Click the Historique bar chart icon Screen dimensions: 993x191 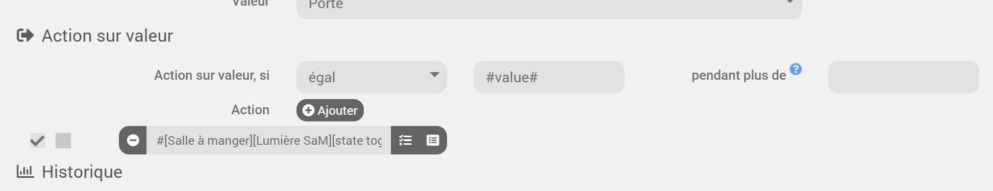25,171
